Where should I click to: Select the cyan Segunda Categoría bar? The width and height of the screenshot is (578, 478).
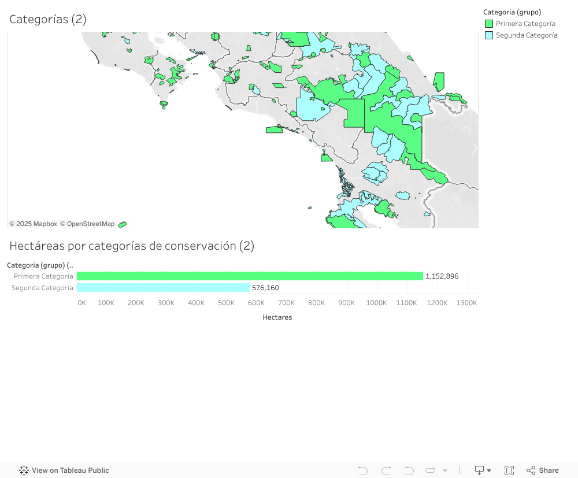[163, 287]
